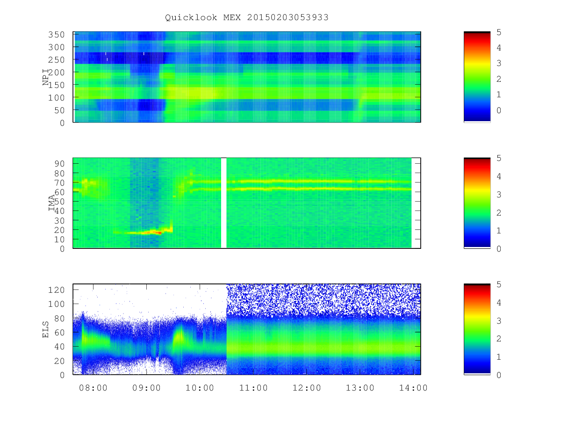This screenshot has width=561, height=421.
Task: Click the 08:00 time tick label
Action: (x=93, y=388)
